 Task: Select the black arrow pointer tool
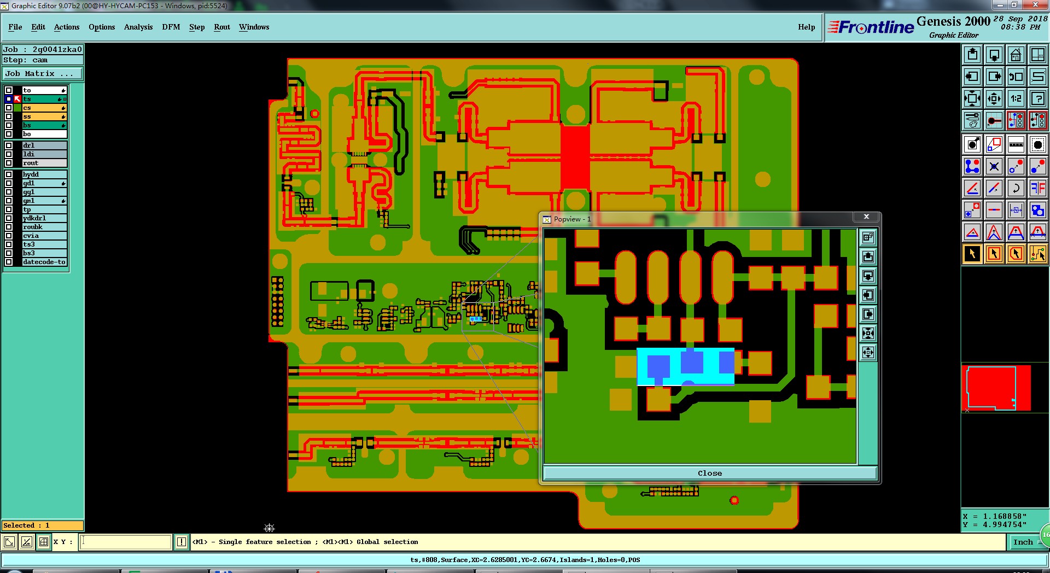tap(972, 254)
